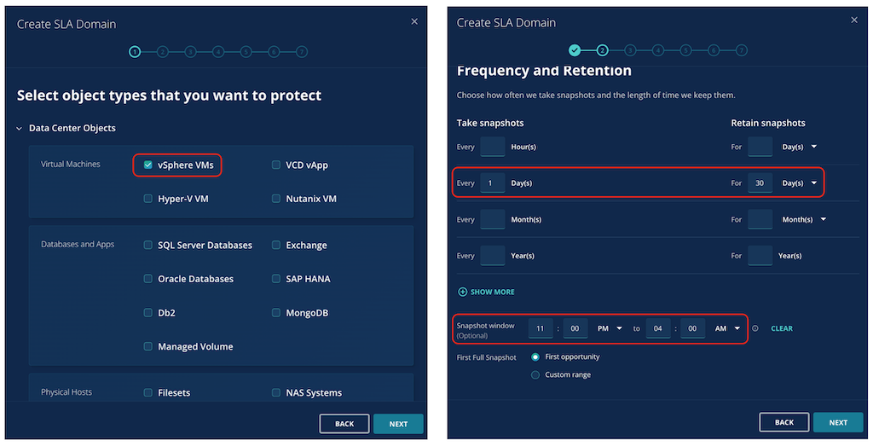Screen dimensions: 873x446
Task: Click NEXT in the Frequency and Retention dialog
Action: click(838, 423)
